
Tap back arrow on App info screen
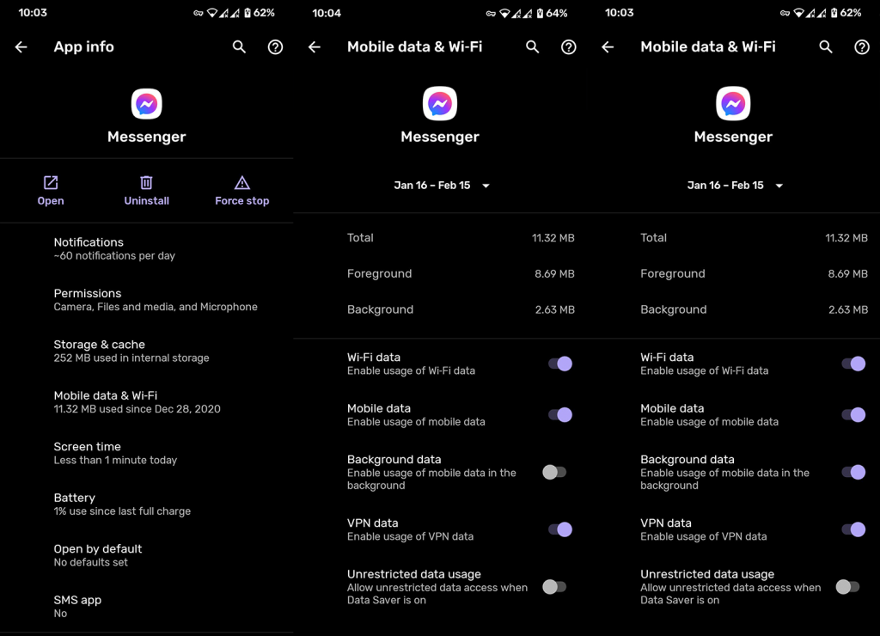21,47
